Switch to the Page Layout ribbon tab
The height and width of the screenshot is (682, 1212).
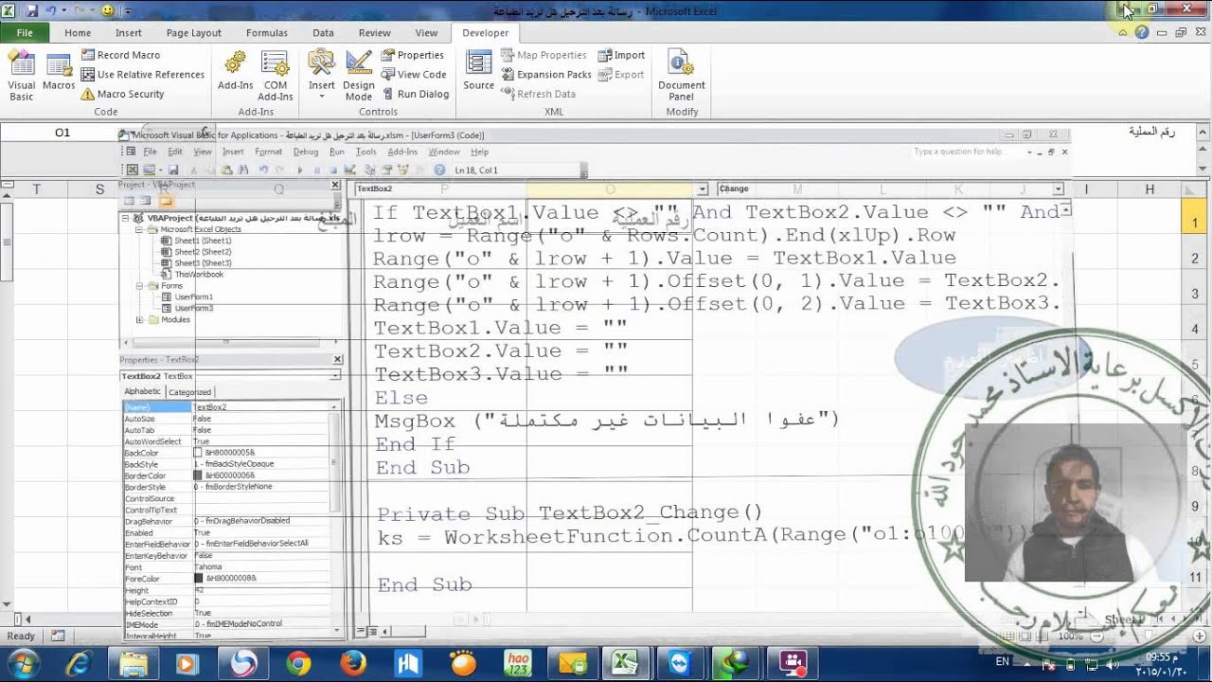[193, 32]
